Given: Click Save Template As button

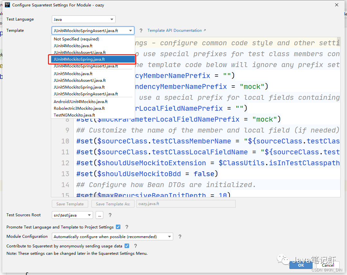Looking at the screenshot, I should [113, 204].
